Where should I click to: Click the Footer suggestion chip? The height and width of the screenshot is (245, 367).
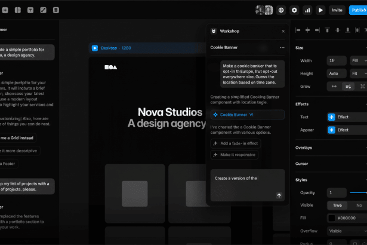pos(8,164)
